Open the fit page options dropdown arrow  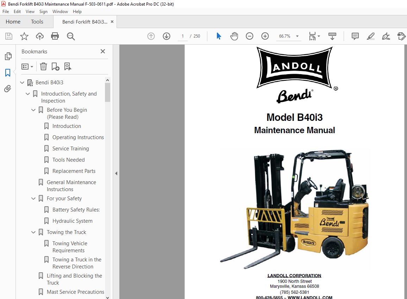[319, 36]
